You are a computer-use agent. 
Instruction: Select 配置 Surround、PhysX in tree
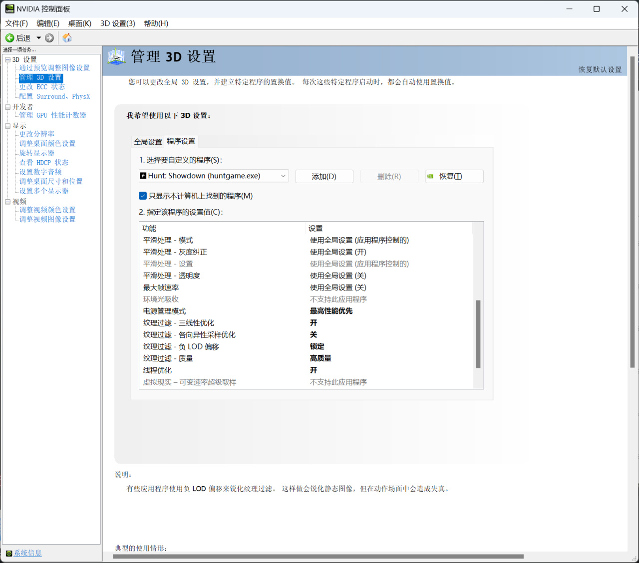coord(55,96)
